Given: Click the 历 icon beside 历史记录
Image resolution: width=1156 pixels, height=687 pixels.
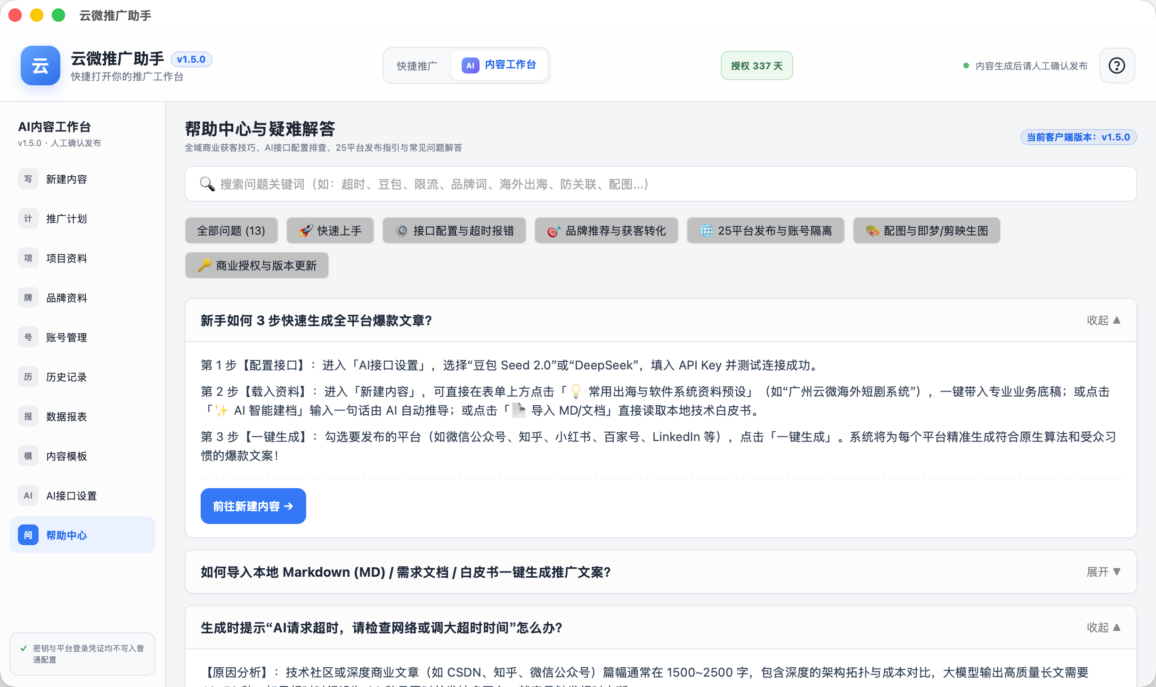Looking at the screenshot, I should 28,377.
